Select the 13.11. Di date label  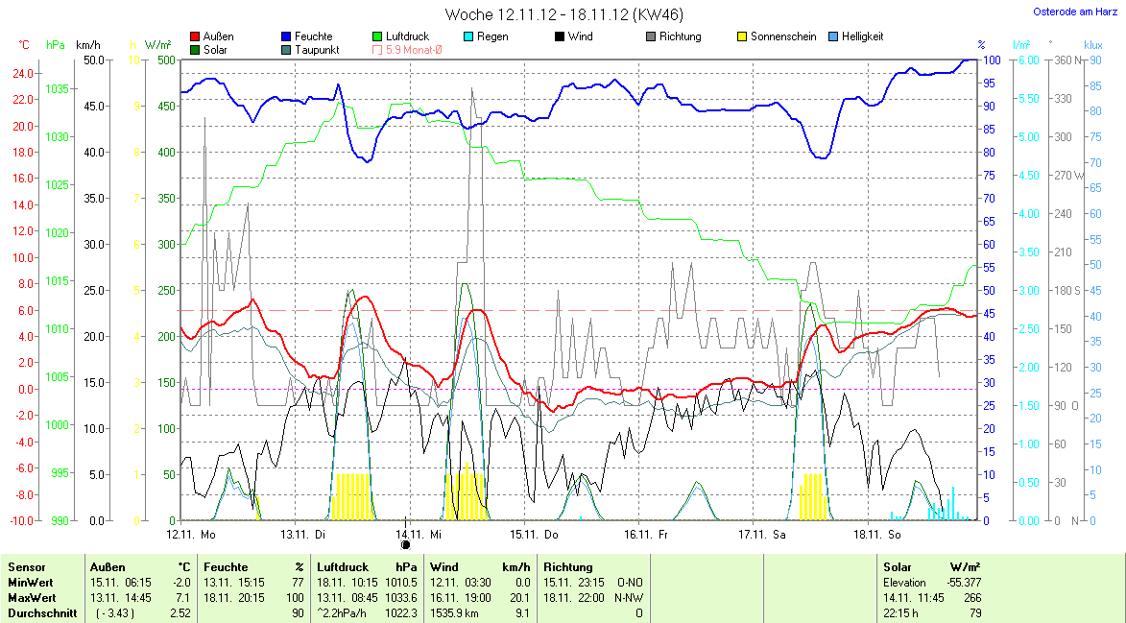[303, 534]
